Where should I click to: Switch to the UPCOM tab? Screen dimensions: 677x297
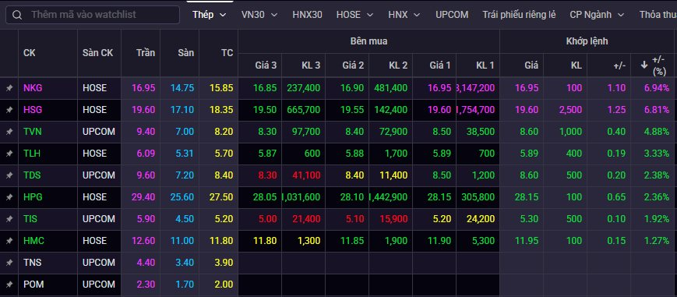click(x=452, y=15)
